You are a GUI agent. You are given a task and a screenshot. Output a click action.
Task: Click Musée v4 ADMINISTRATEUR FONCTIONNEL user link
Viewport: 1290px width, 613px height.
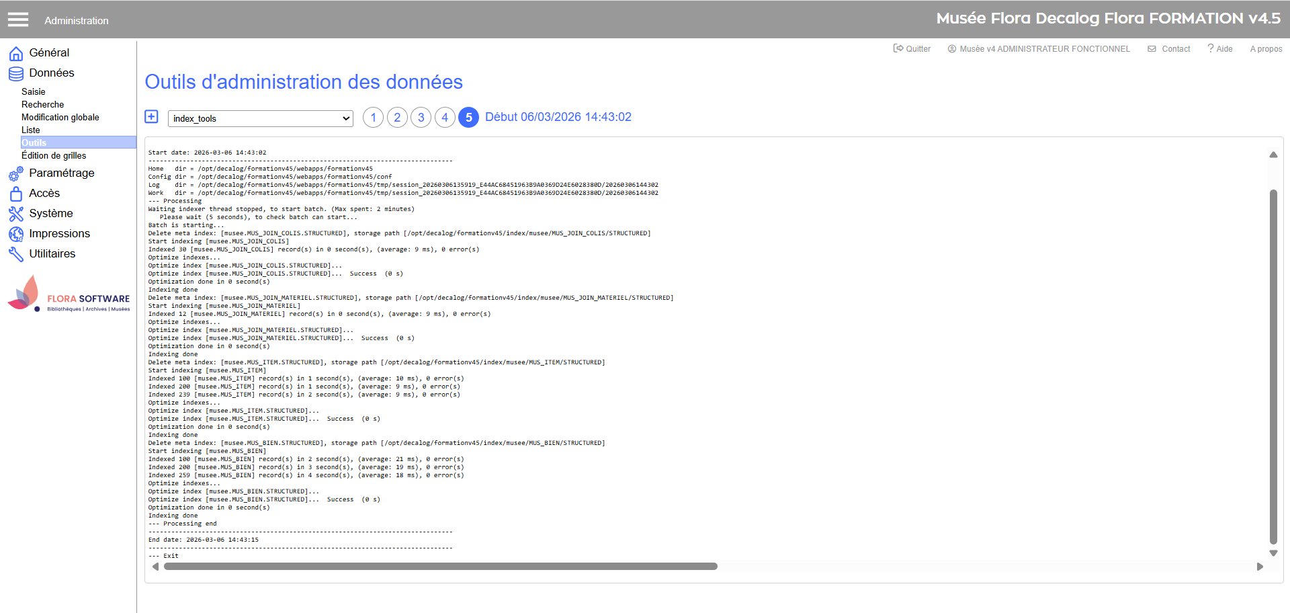coord(1045,49)
